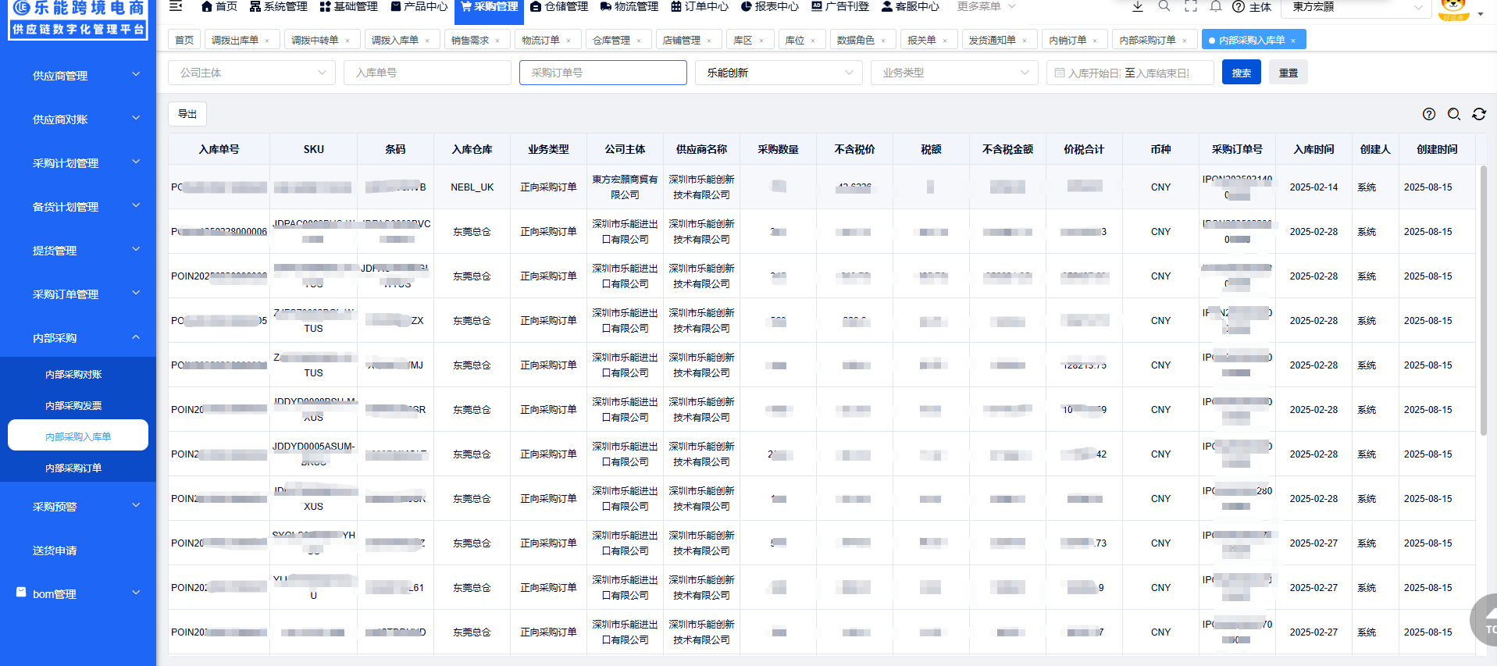Open the 业务类型 filter dropdown
This screenshot has width=1497, height=666.
955,73
